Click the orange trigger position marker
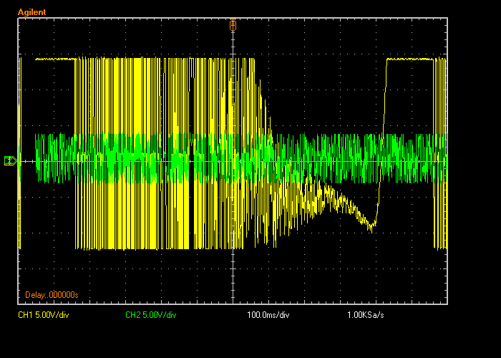501x358 pixels. 233,25
